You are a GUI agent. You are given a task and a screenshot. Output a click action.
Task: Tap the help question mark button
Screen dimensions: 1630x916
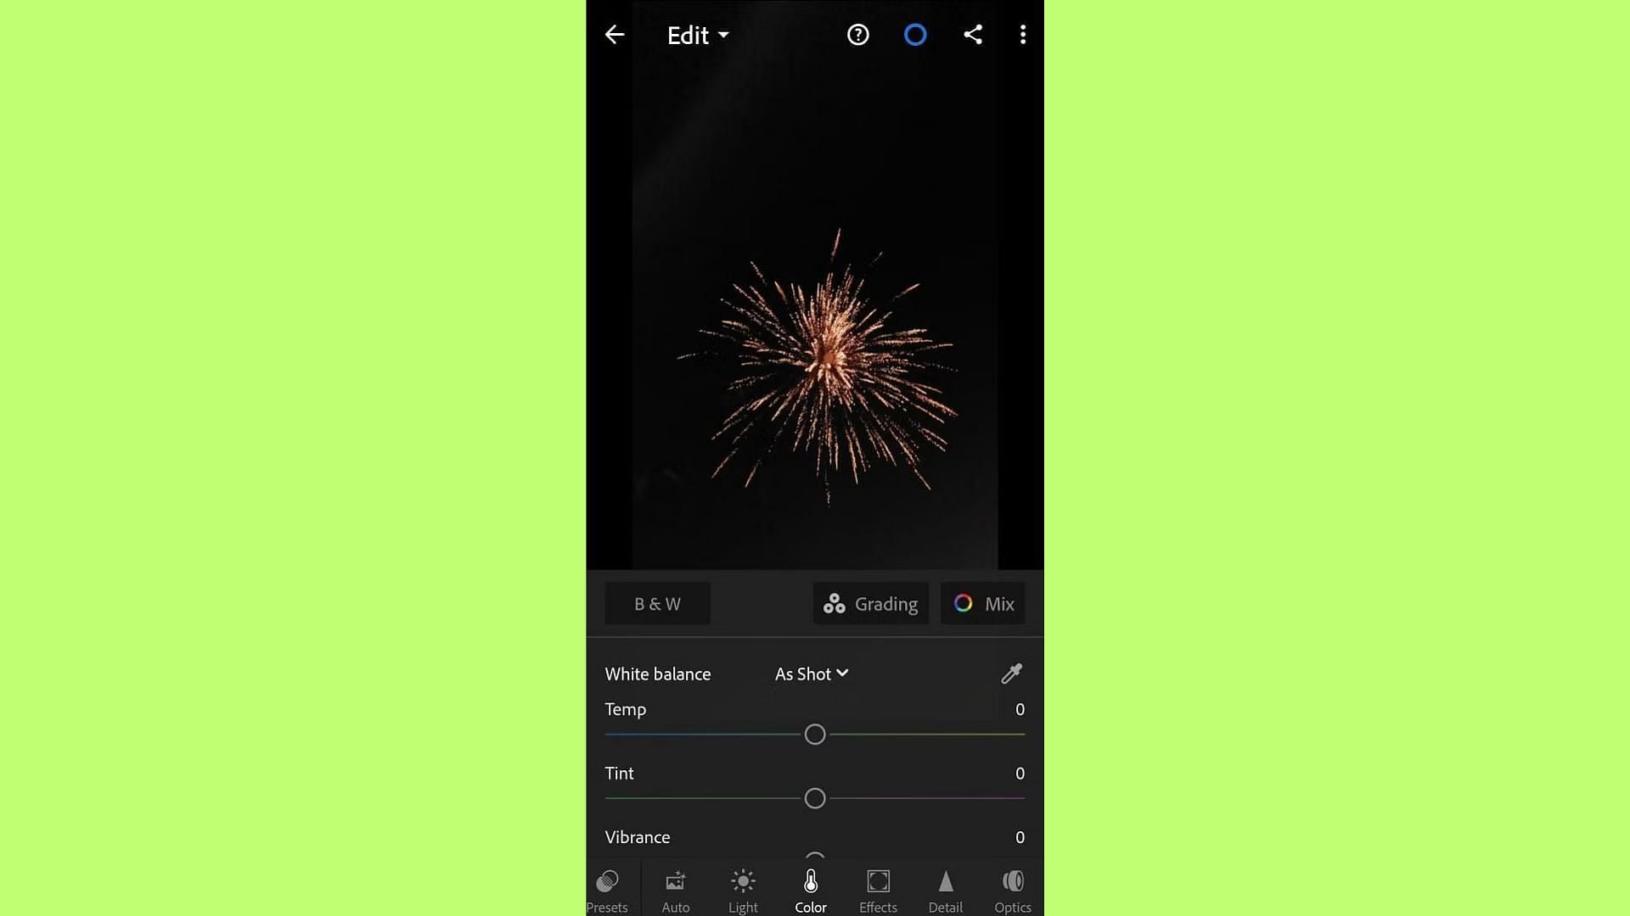point(858,35)
